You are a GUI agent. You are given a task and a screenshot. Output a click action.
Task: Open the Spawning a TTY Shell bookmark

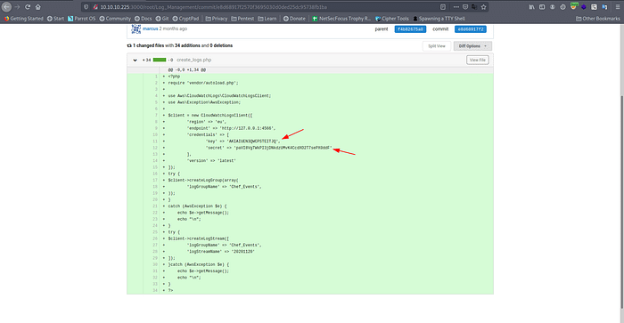[x=439, y=19]
